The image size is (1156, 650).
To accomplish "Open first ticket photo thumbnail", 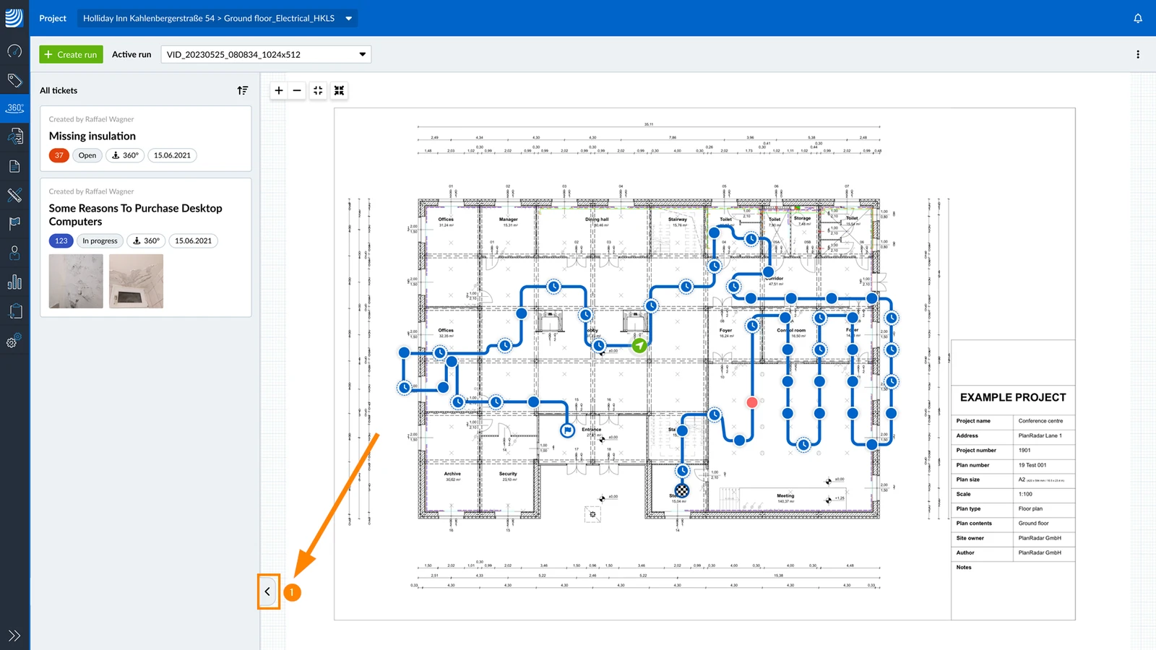I will pyautogui.click(x=76, y=281).
